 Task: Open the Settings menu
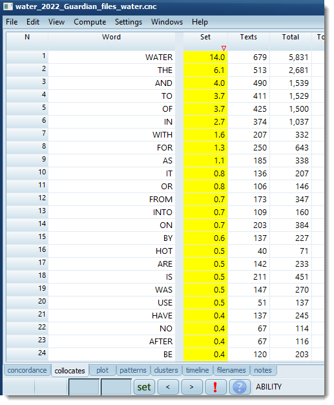click(x=129, y=22)
